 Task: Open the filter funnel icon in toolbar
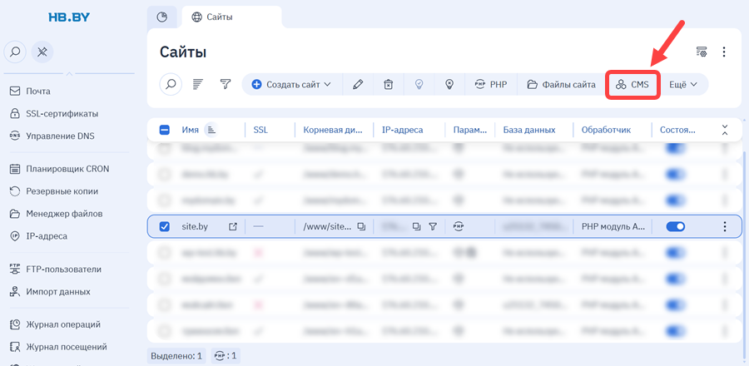tap(226, 85)
